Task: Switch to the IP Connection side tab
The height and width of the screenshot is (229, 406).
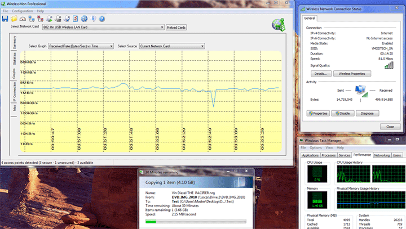Action: tap(14, 92)
